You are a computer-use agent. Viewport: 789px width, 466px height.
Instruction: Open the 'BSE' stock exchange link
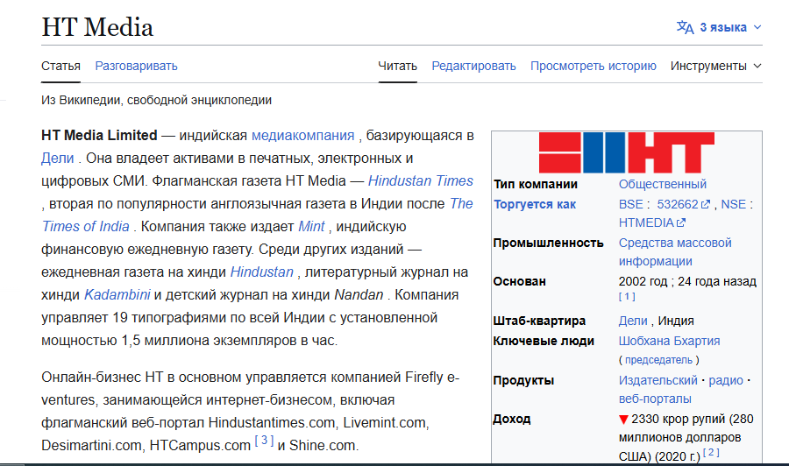631,204
